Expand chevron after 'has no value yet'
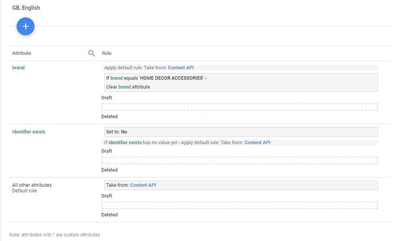The width and height of the screenshot is (394, 241). (178, 142)
